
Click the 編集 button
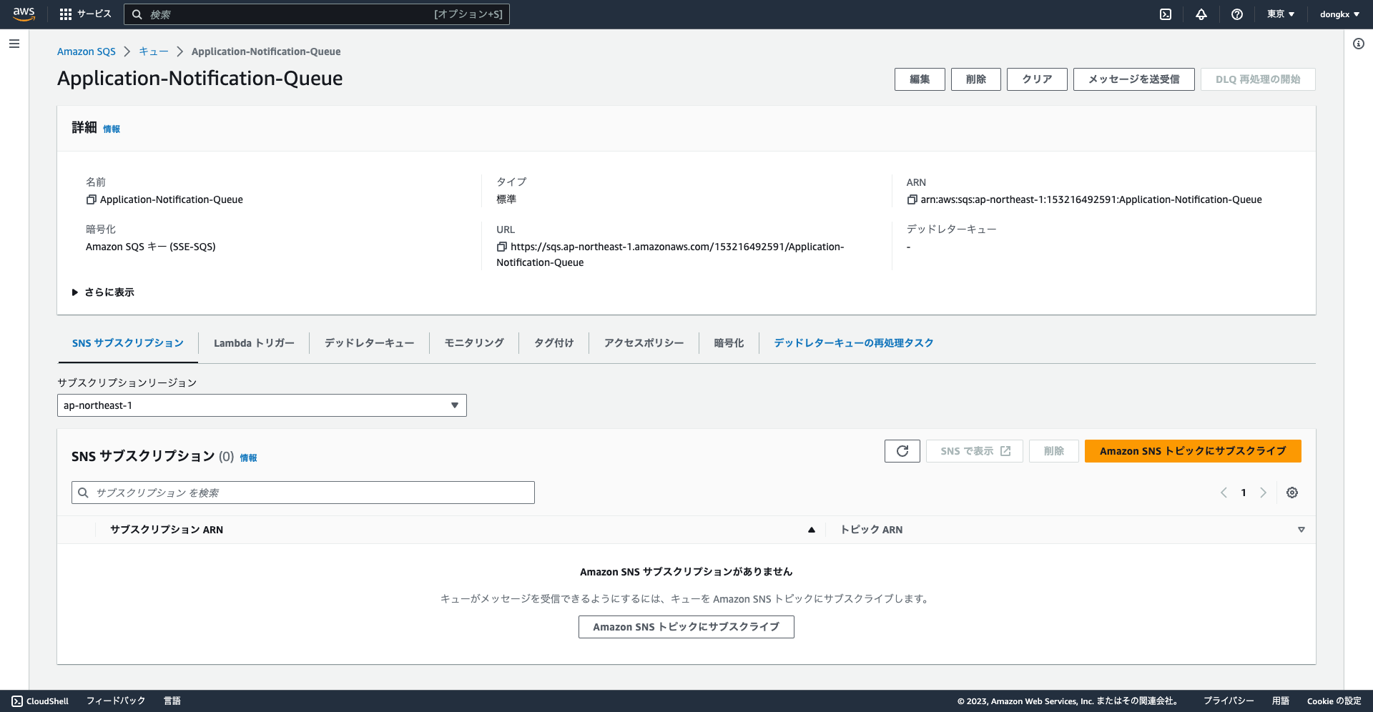pos(920,79)
